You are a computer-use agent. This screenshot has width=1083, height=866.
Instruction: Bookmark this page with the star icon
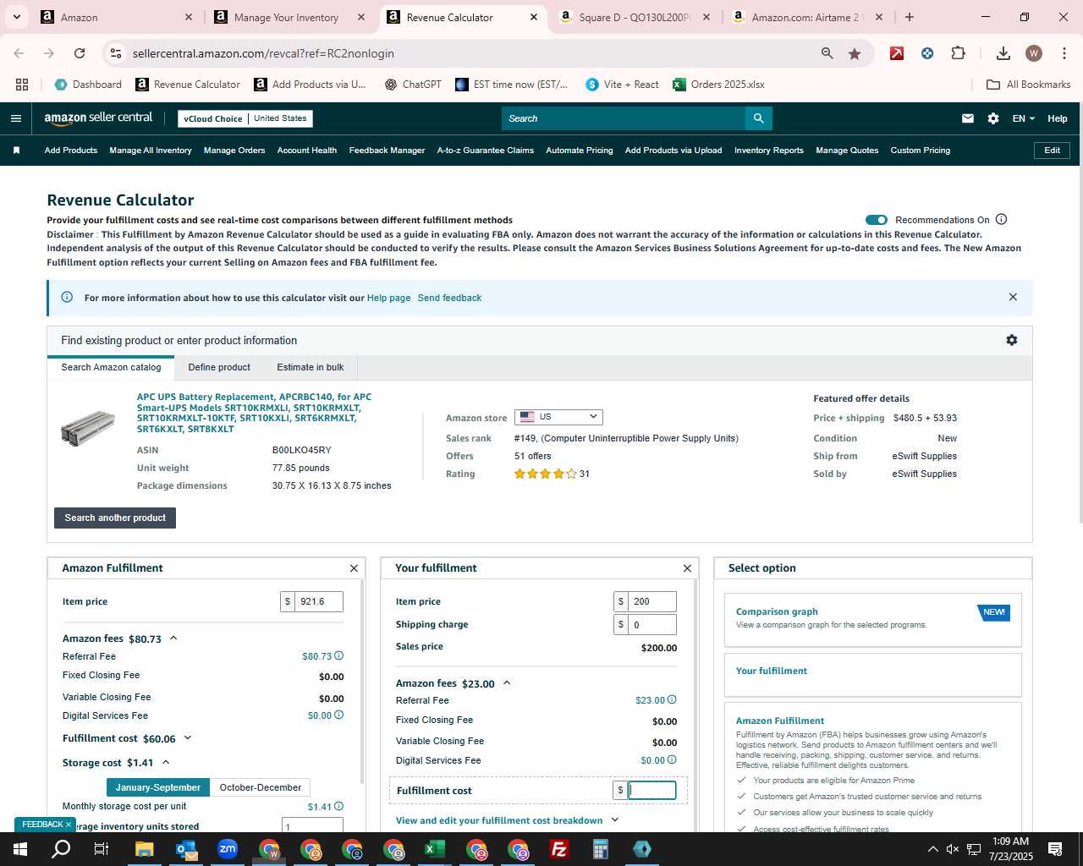pos(855,53)
